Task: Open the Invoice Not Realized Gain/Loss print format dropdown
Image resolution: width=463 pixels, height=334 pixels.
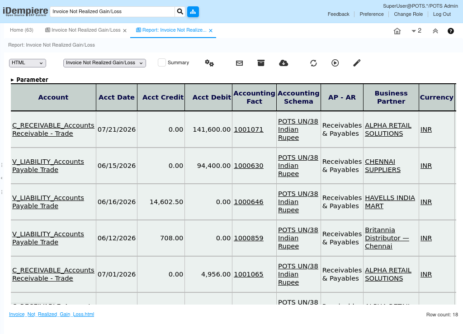Action: [x=104, y=63]
